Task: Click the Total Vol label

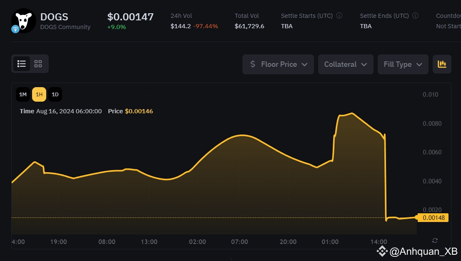Action: point(247,16)
